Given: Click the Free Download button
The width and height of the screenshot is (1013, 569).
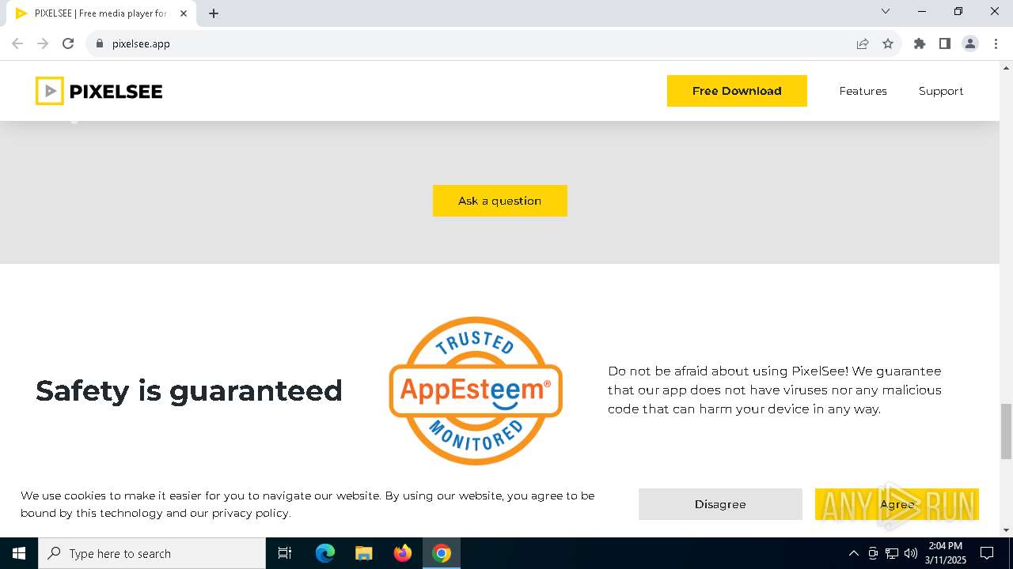Looking at the screenshot, I should pos(737,91).
